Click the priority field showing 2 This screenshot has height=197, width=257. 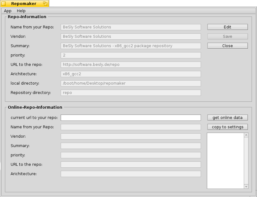pyautogui.click(x=131, y=55)
